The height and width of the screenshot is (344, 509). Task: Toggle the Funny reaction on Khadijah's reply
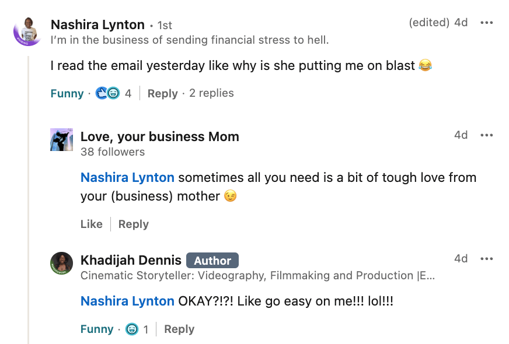click(97, 329)
